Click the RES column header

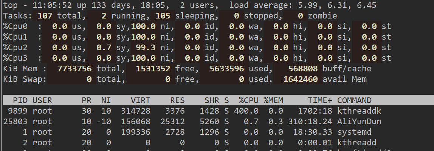click(x=177, y=100)
